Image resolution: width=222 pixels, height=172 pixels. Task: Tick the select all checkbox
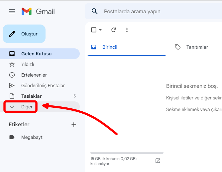click(x=94, y=30)
